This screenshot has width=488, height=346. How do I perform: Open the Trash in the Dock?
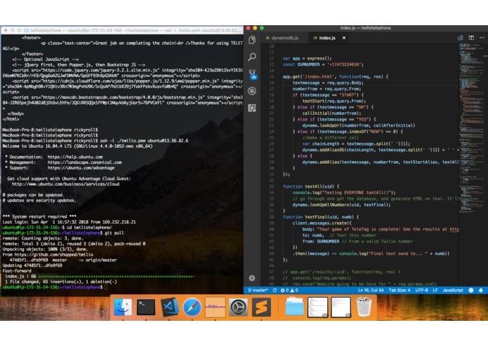click(x=364, y=307)
